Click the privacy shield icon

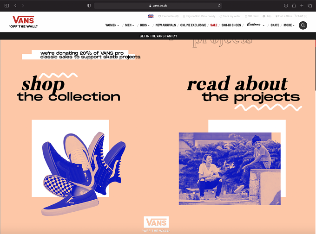click(89, 6)
